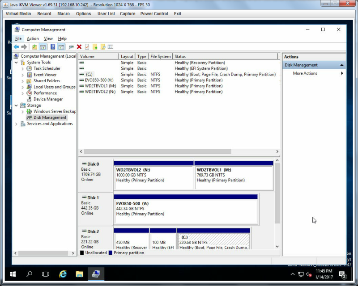Click the Forward arrow in the toolbar
Screen dimensions: 358x286
click(24, 47)
